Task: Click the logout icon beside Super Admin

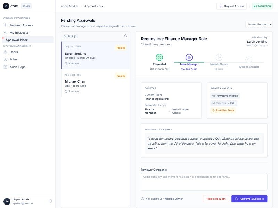Action: point(50,201)
